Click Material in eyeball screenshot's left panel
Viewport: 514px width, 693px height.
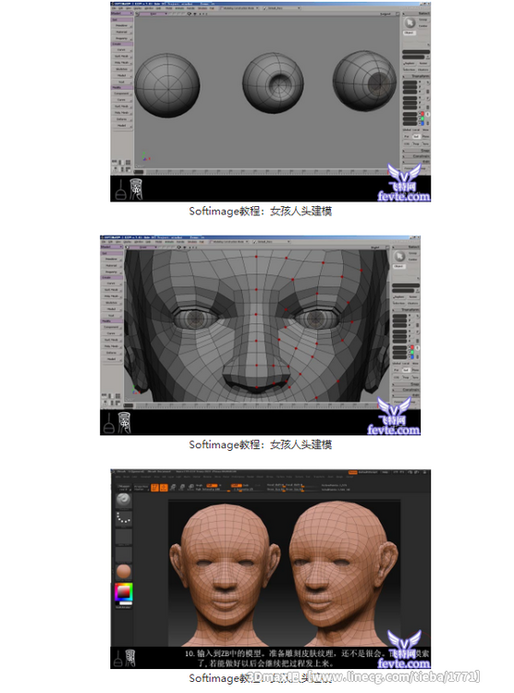click(x=121, y=31)
